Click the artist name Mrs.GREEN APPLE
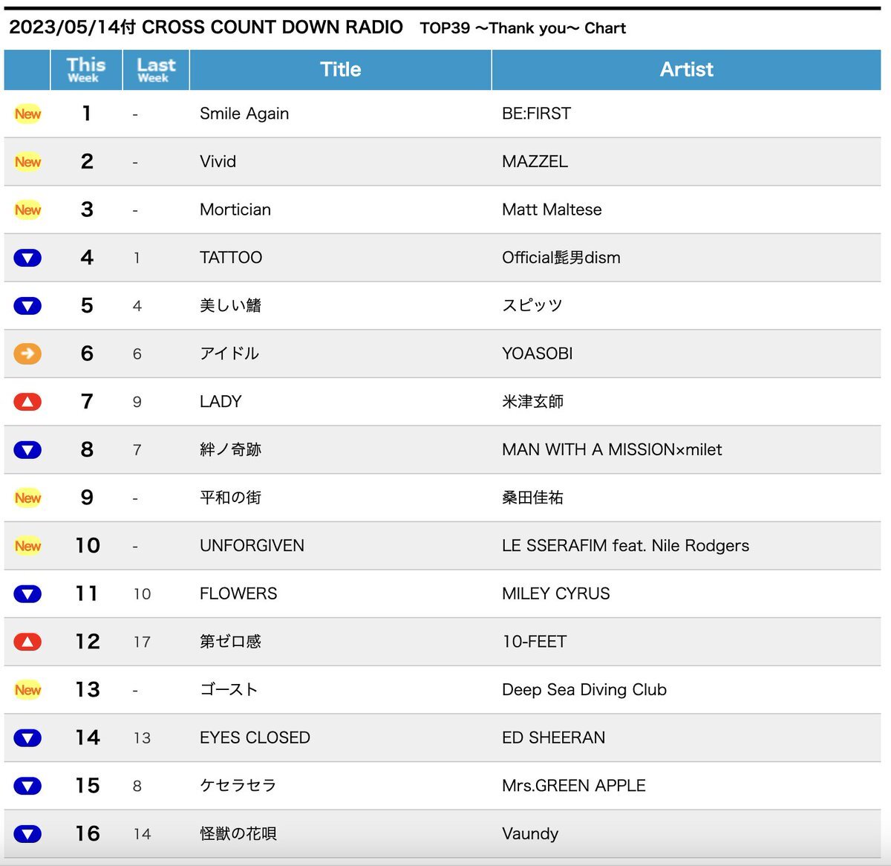Viewport: 891px width, 866px height. (574, 786)
